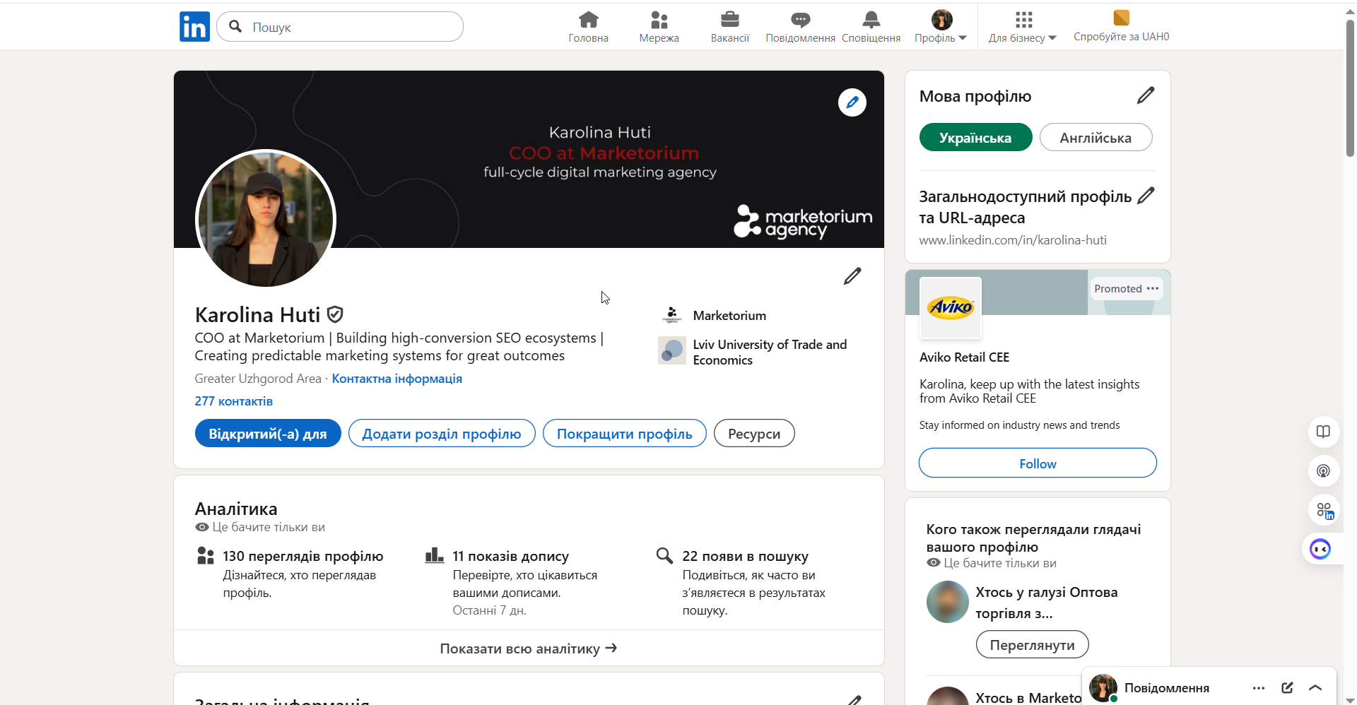
Task: Click the Пошук search field
Action: click(x=340, y=27)
